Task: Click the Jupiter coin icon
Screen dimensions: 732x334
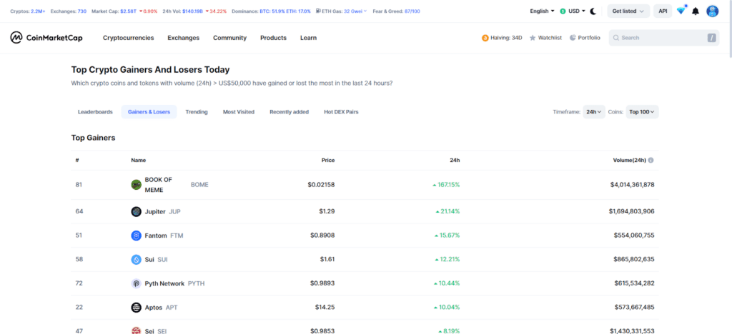Action: [x=136, y=211]
